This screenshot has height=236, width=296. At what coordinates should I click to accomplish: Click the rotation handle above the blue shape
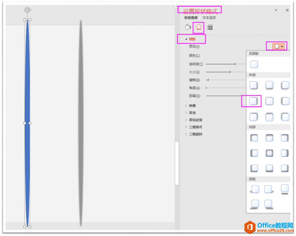[x=28, y=10]
